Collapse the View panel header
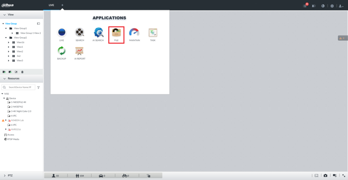 21,15
